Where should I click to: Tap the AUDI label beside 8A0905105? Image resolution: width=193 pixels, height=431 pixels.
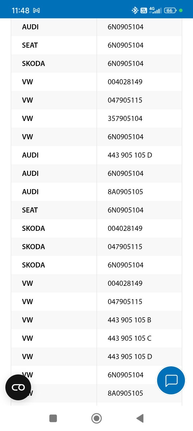30,192
